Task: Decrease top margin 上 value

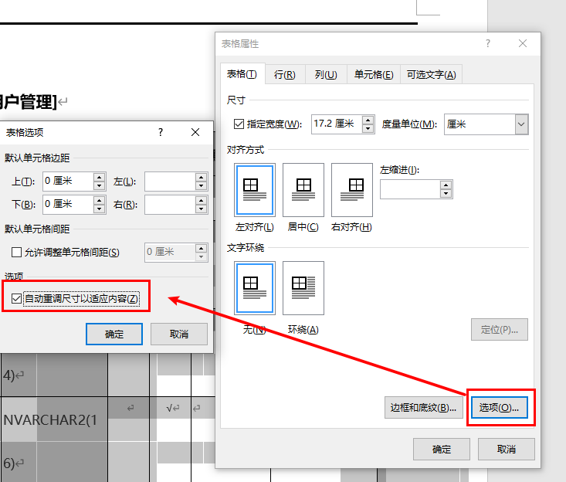Action: tap(99, 185)
